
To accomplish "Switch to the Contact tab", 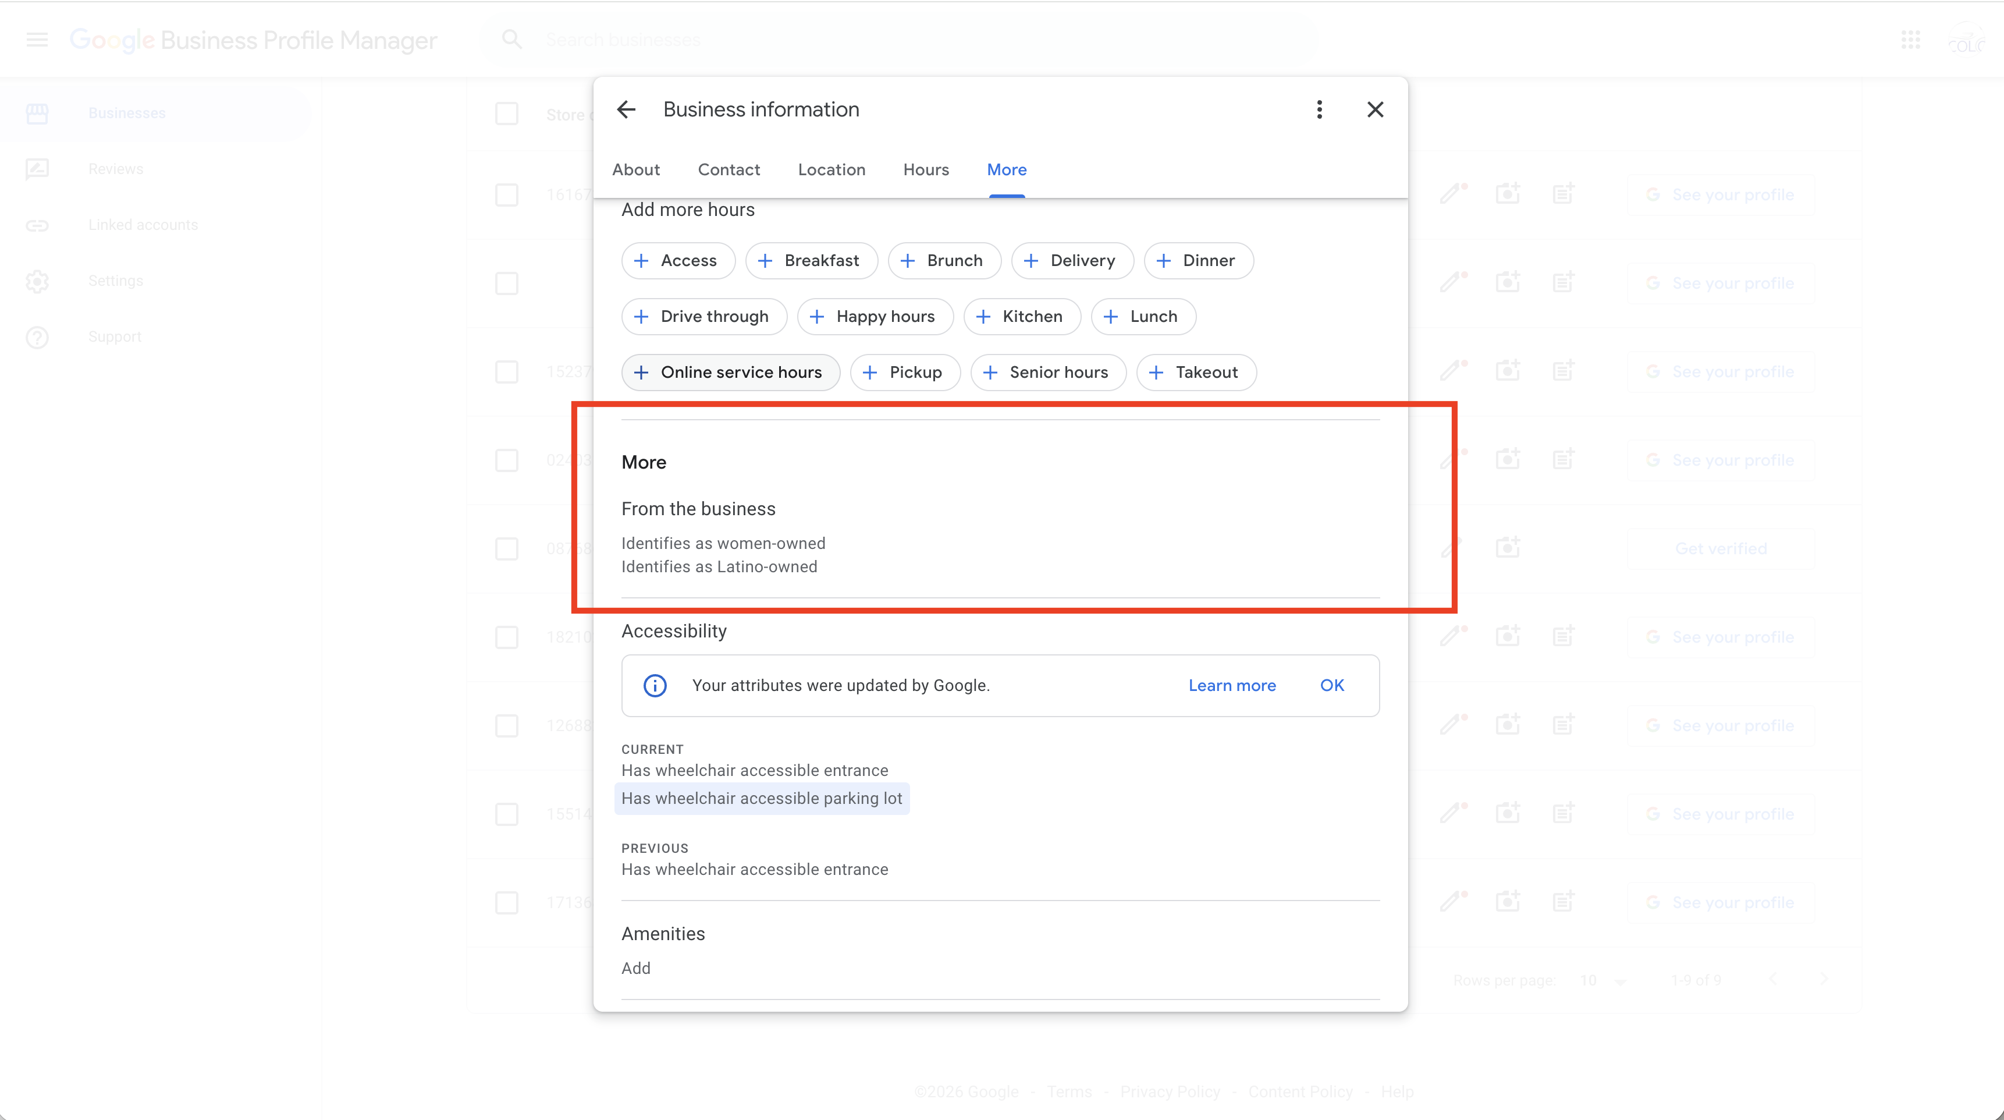I will 729,169.
